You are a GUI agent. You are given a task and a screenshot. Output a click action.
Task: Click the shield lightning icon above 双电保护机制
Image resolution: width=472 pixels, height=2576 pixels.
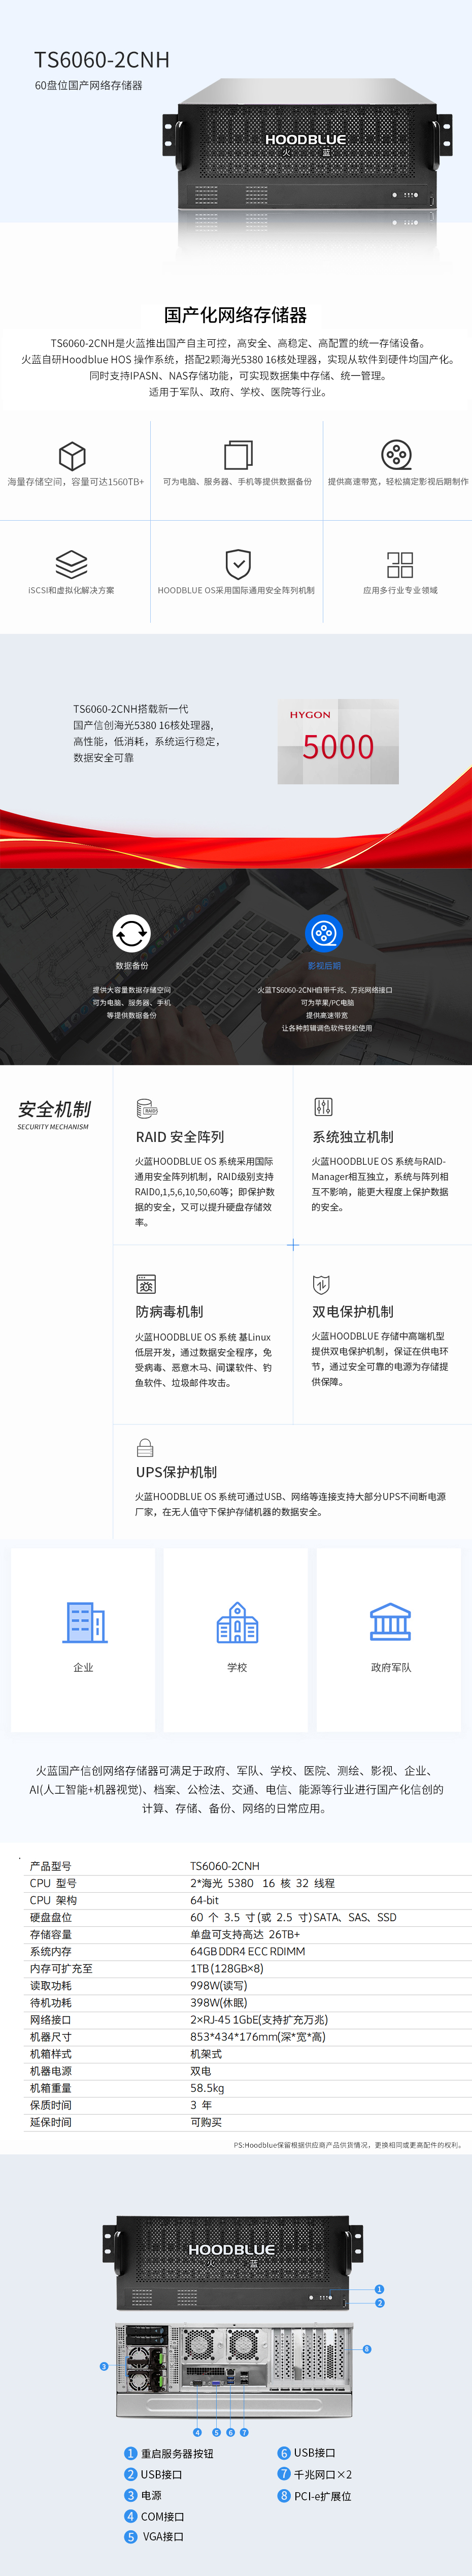pyautogui.click(x=321, y=1284)
